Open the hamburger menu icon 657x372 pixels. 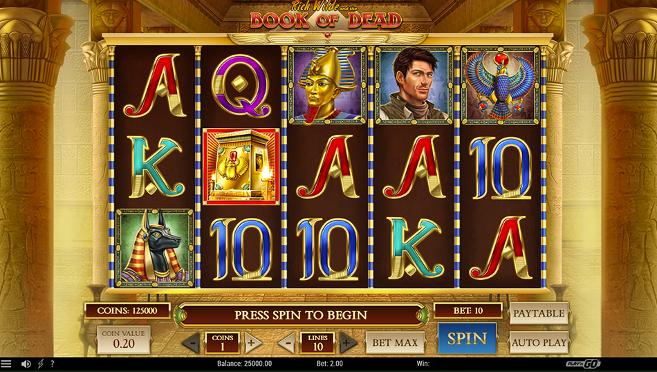(6, 364)
